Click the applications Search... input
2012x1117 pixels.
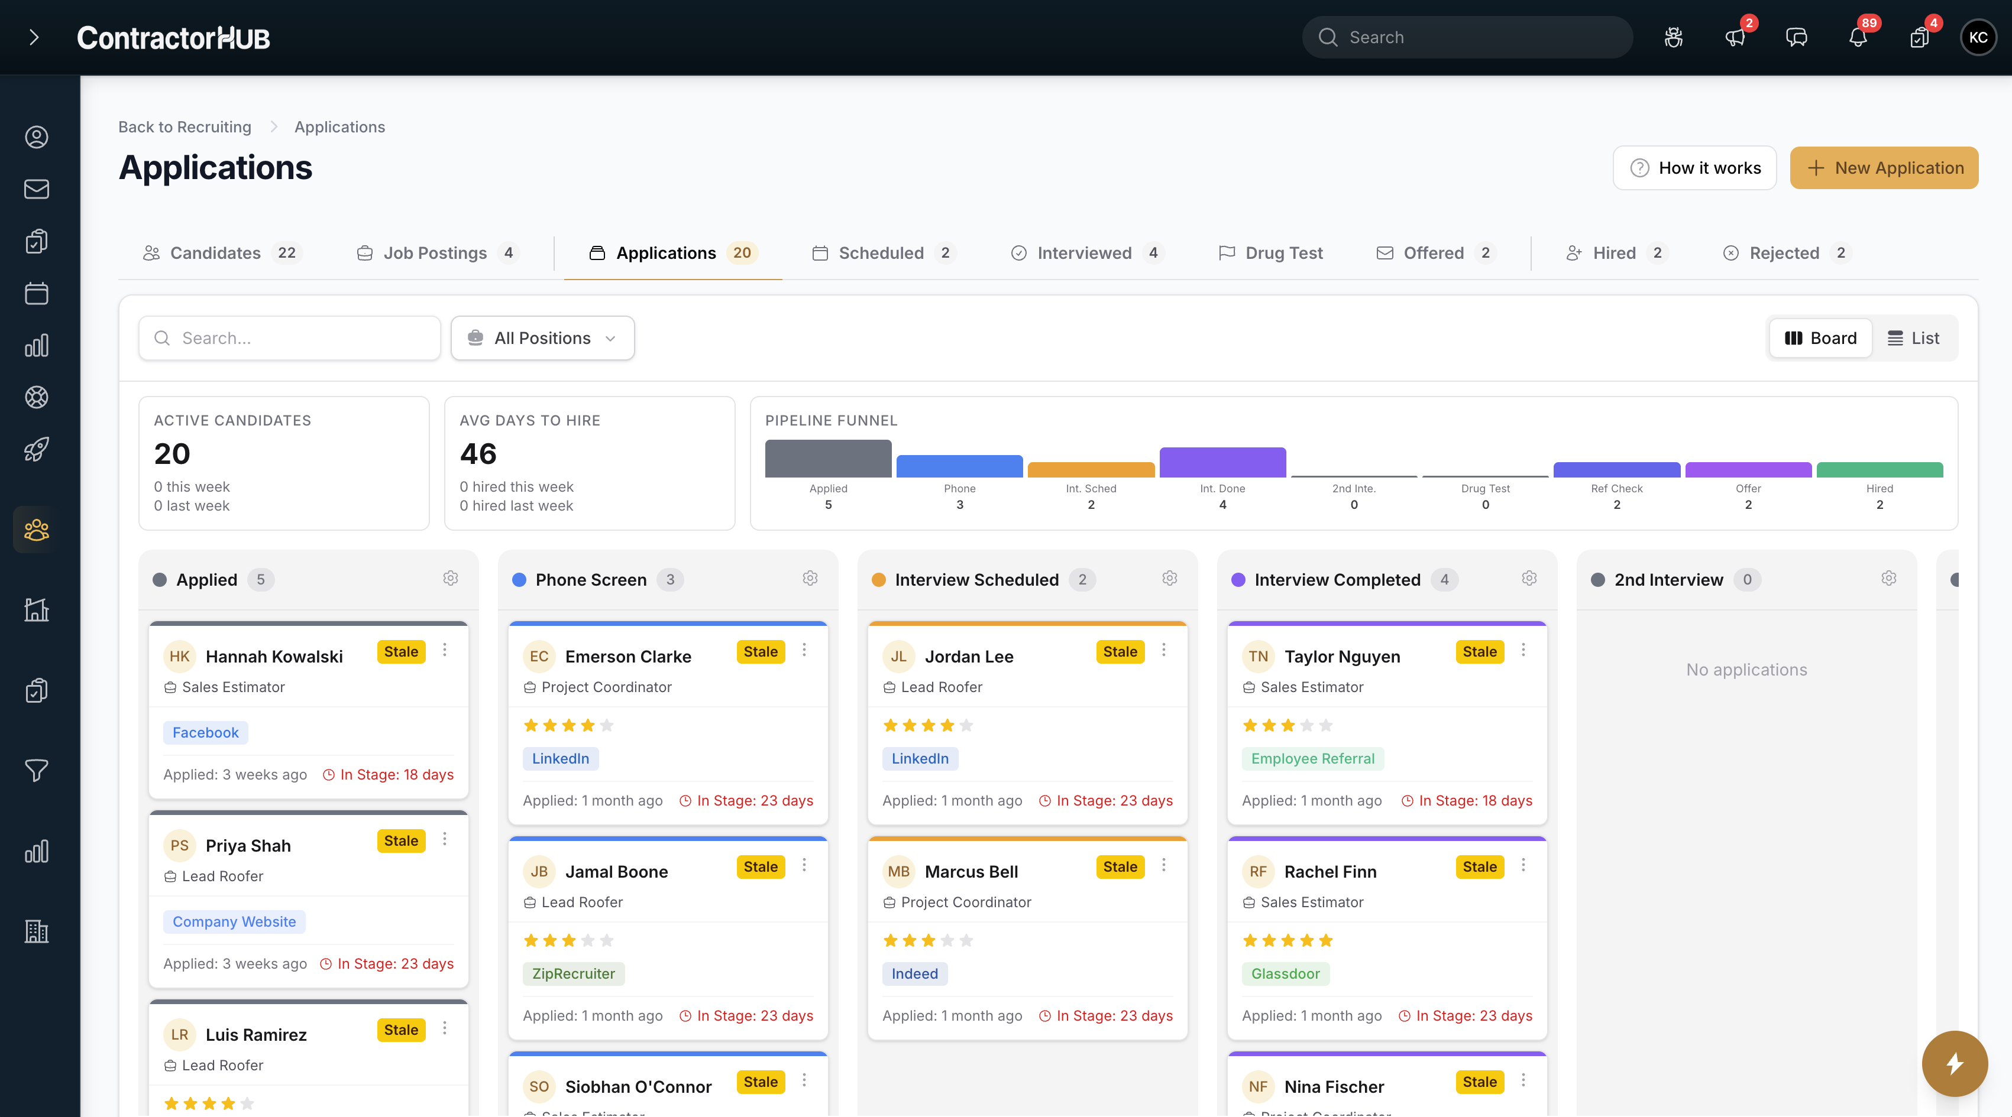pos(290,338)
